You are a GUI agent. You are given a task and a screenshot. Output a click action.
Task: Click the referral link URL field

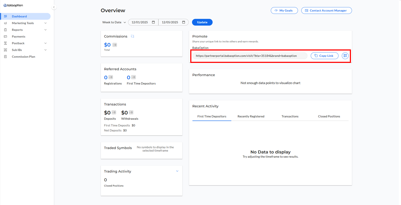tap(249, 56)
